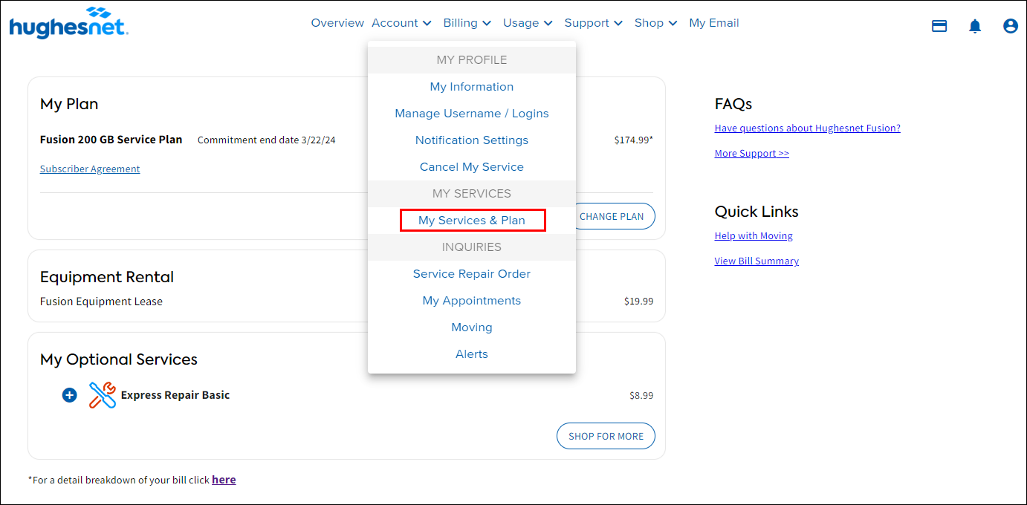Select Notification Settings from the menu

pos(472,140)
